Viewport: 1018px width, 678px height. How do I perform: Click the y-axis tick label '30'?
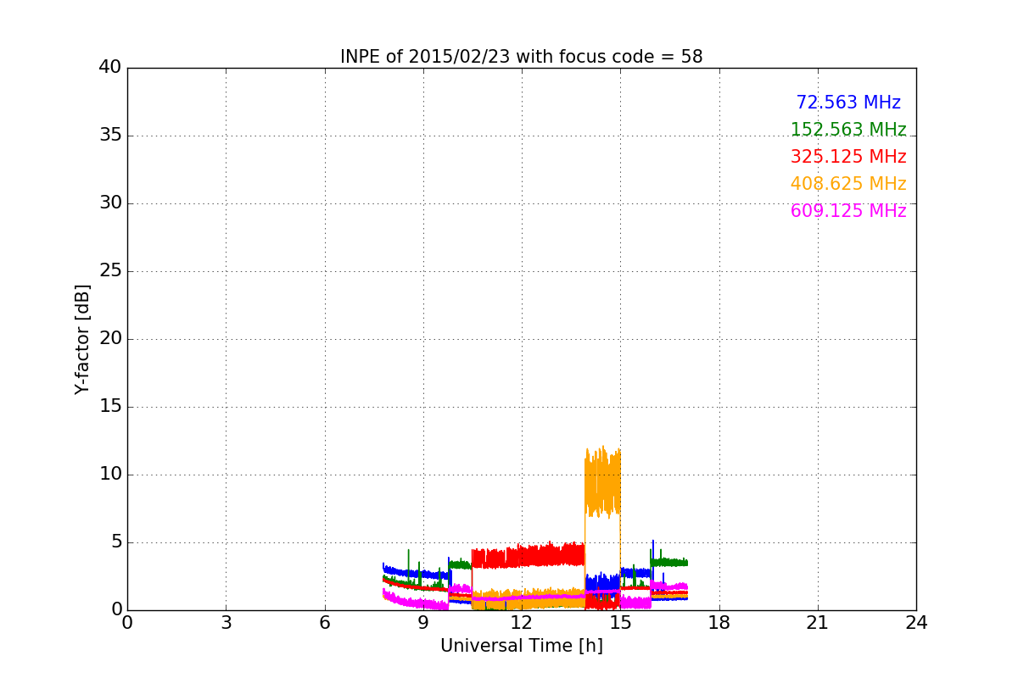[109, 203]
